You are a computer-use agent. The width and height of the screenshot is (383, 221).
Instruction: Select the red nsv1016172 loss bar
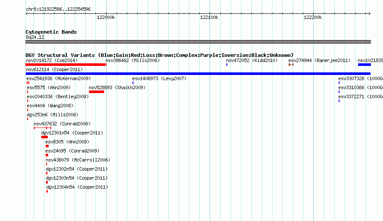coord(66,65)
